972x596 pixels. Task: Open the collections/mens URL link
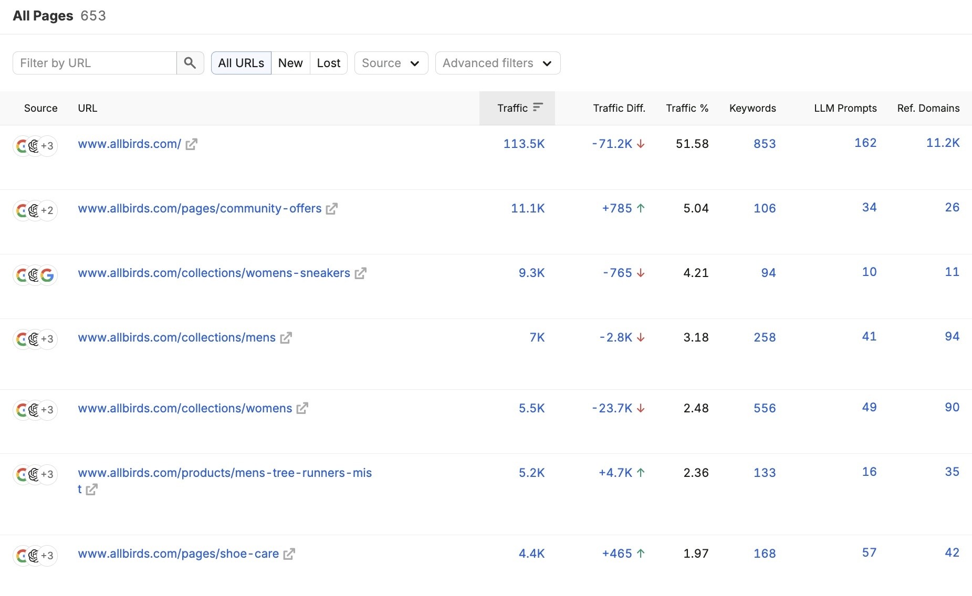[176, 337]
